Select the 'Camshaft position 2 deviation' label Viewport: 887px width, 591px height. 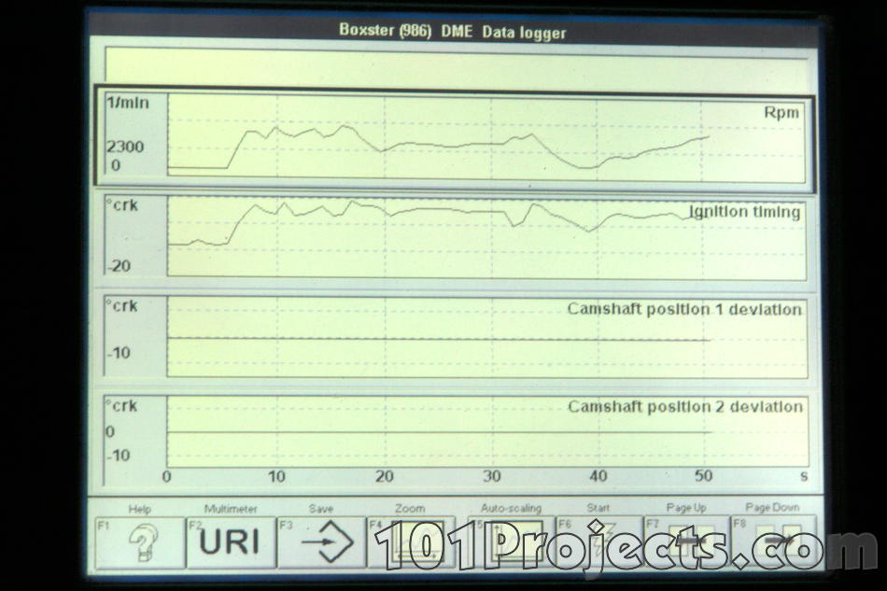(x=685, y=407)
